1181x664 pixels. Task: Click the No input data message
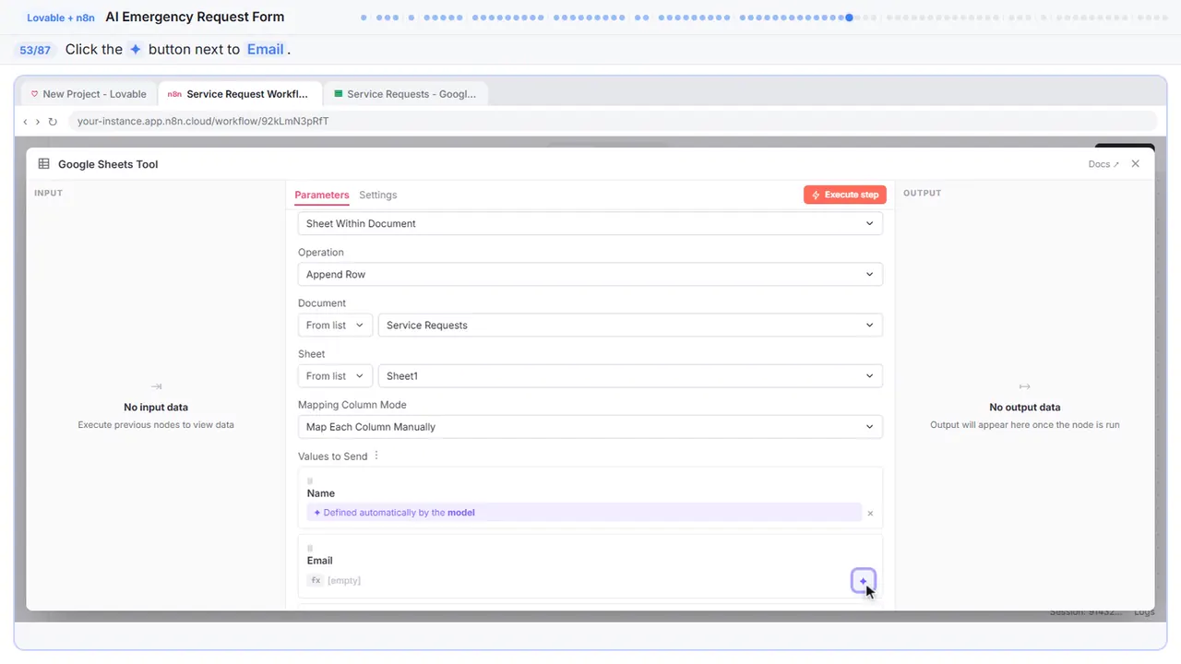tap(156, 407)
